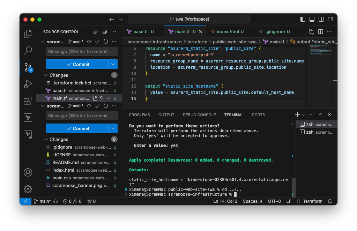Open the first Commit button dropdown arrow

click(113, 65)
